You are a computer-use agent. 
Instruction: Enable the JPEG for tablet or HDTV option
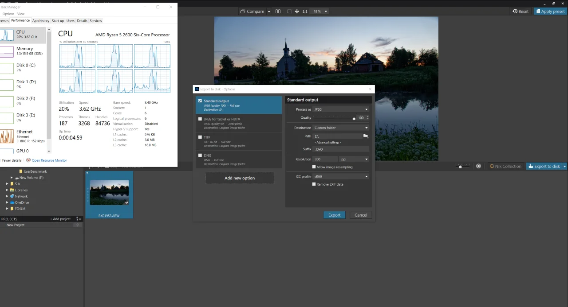coord(200,119)
